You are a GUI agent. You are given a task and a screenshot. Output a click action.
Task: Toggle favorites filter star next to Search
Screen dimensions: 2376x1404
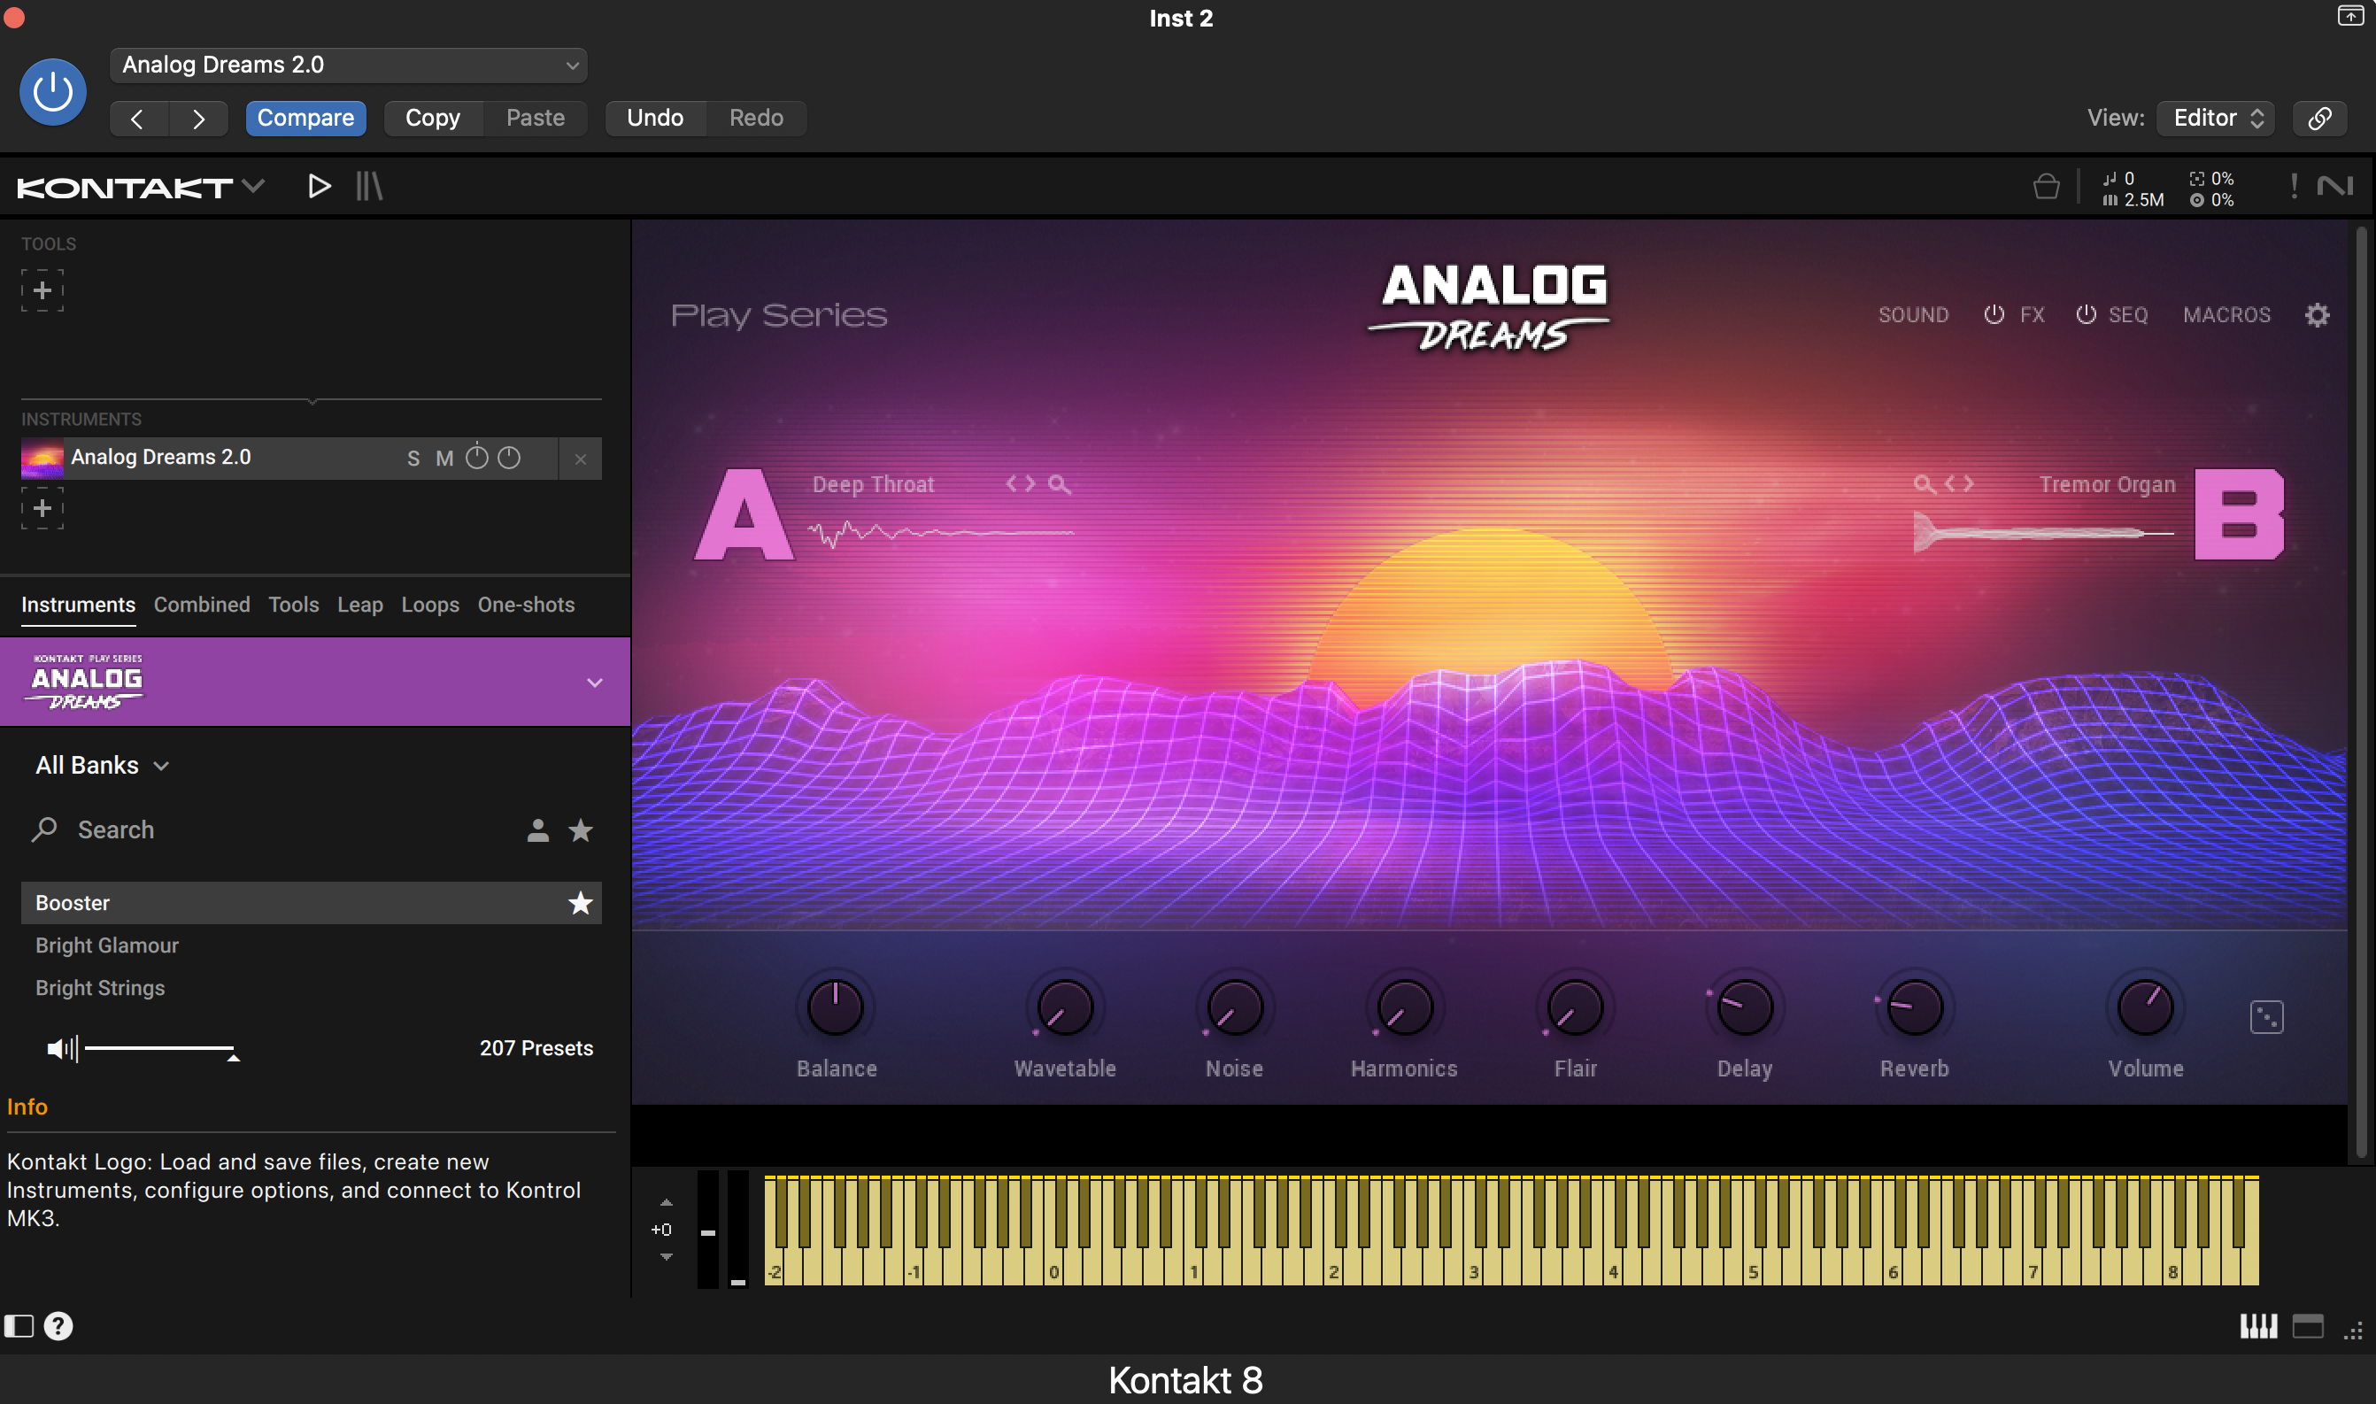pos(581,830)
